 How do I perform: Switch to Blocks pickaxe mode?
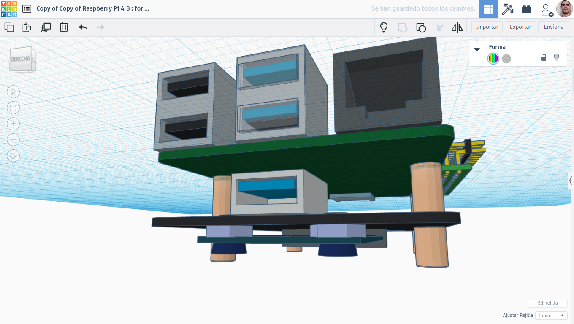pyautogui.click(x=507, y=9)
